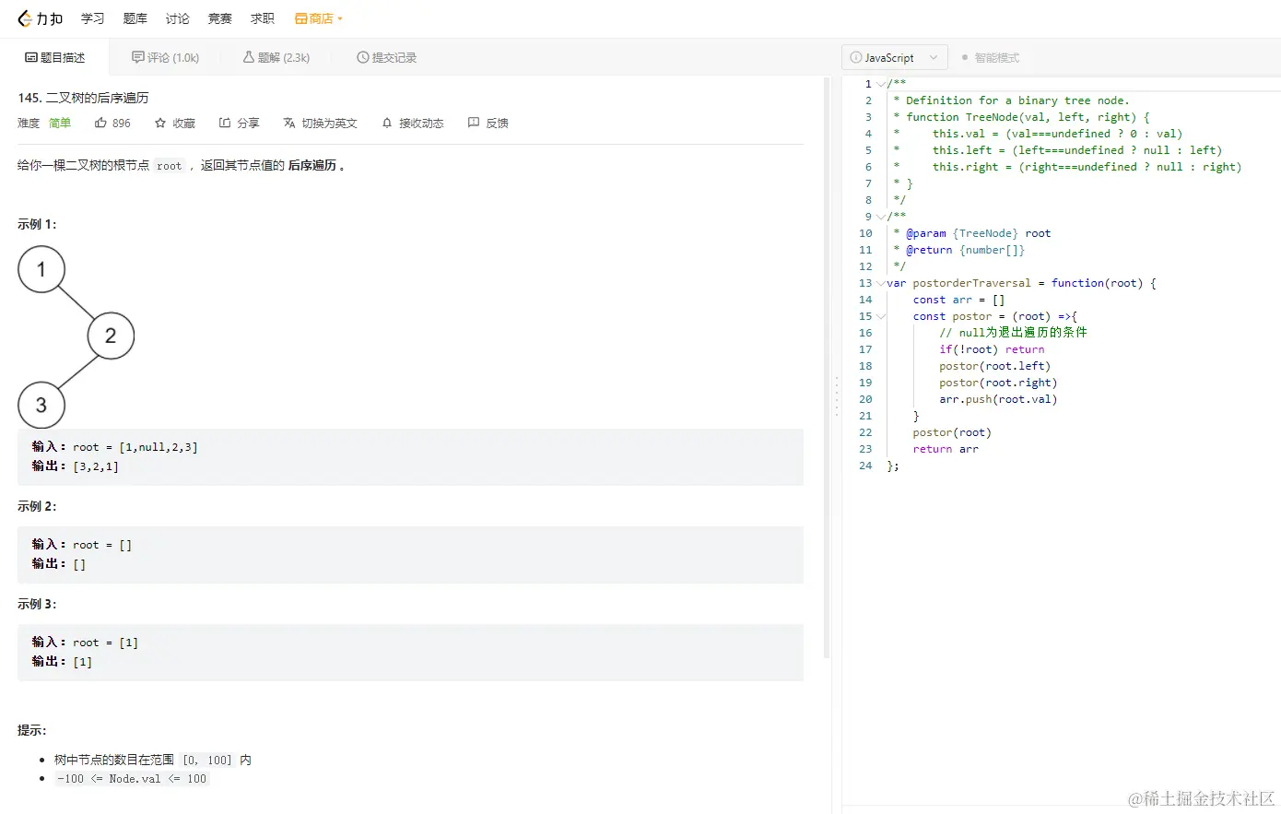Viewport: 1281px width, 814px height.
Task: Click the 示例 3 heading
Action: click(x=37, y=604)
